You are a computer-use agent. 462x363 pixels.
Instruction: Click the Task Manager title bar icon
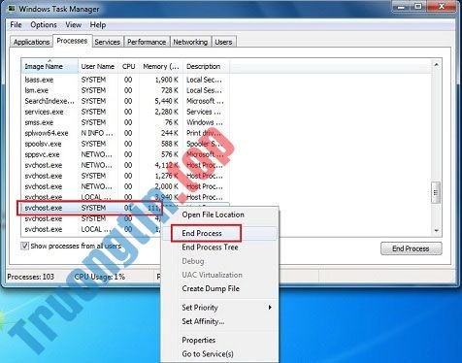click(x=12, y=9)
